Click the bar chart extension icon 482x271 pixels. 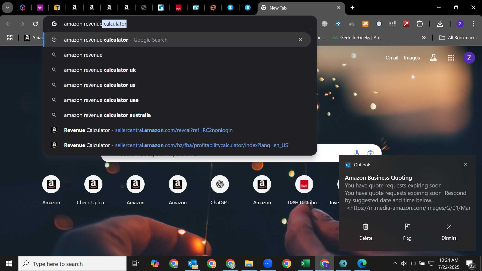(x=392, y=24)
